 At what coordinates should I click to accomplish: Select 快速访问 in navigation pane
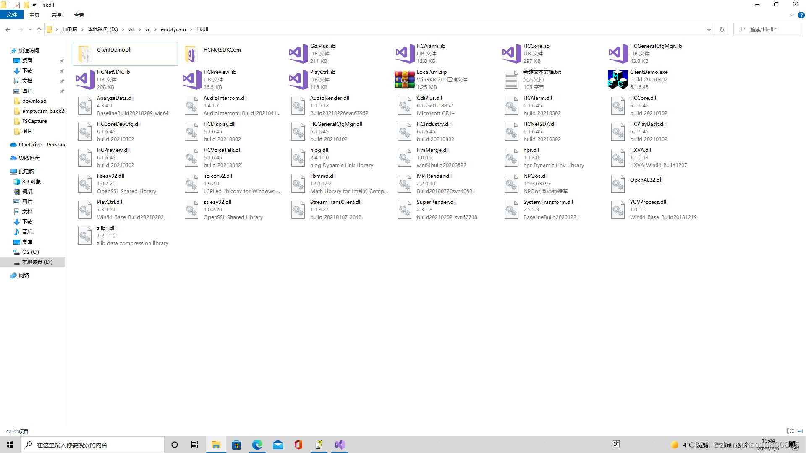29,50
